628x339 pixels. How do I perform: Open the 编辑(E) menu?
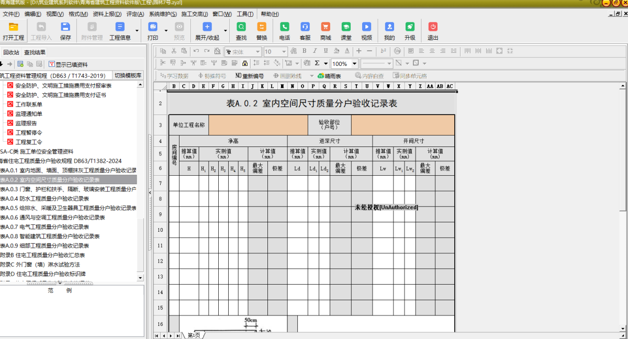click(x=33, y=14)
